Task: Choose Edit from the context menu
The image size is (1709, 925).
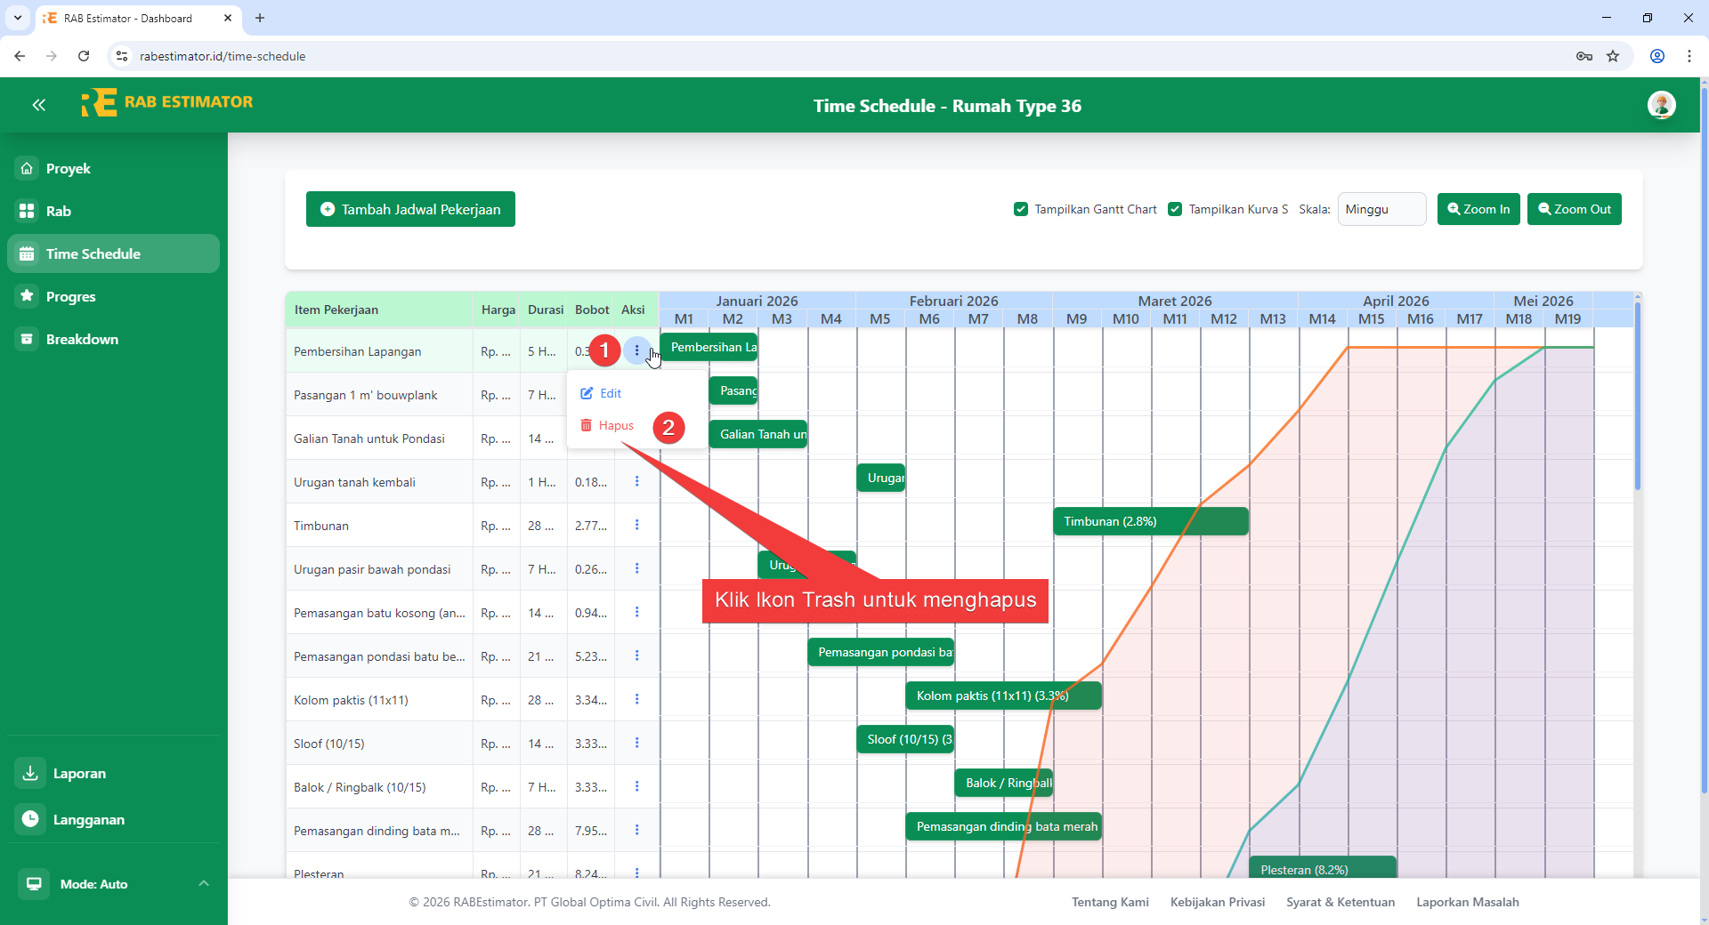Action: (x=612, y=393)
